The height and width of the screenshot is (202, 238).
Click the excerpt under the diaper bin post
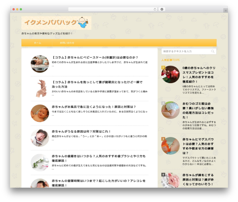(x=199, y=125)
